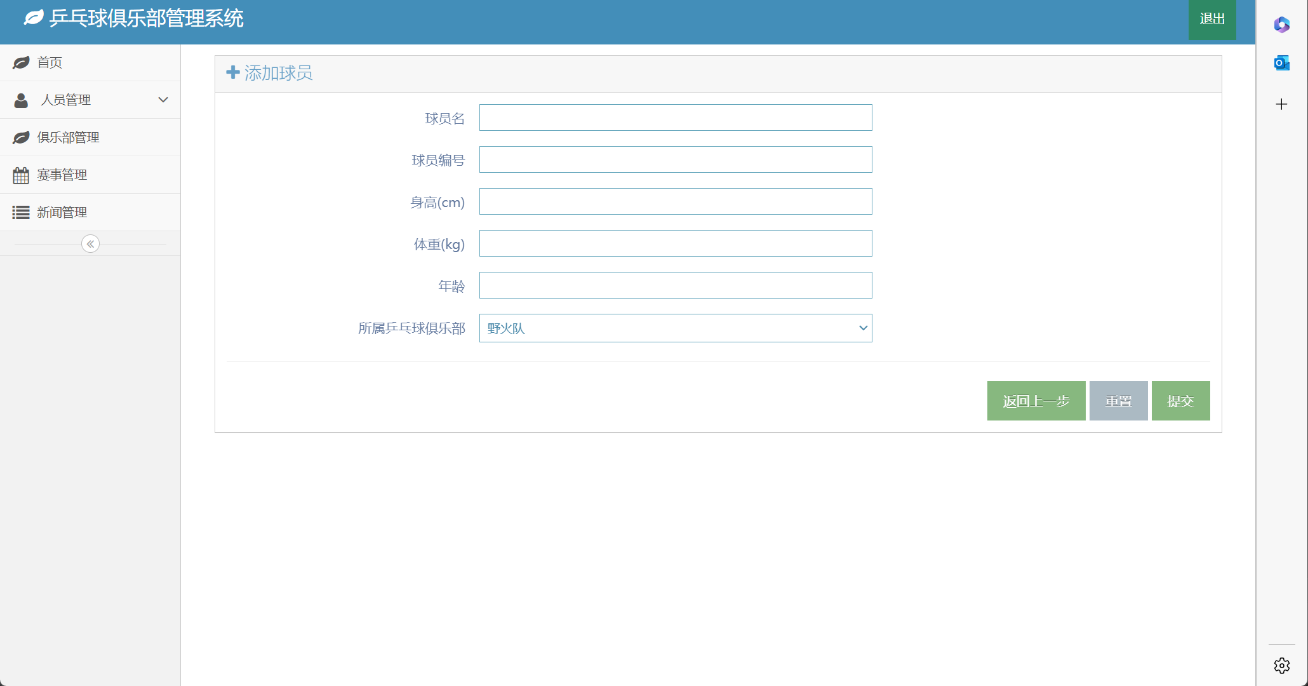Collapse the left navigation sidebar

click(x=90, y=243)
